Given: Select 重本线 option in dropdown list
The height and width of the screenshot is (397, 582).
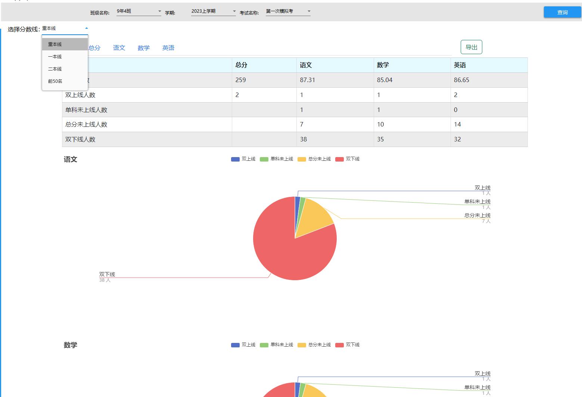Looking at the screenshot, I should click(x=65, y=44).
